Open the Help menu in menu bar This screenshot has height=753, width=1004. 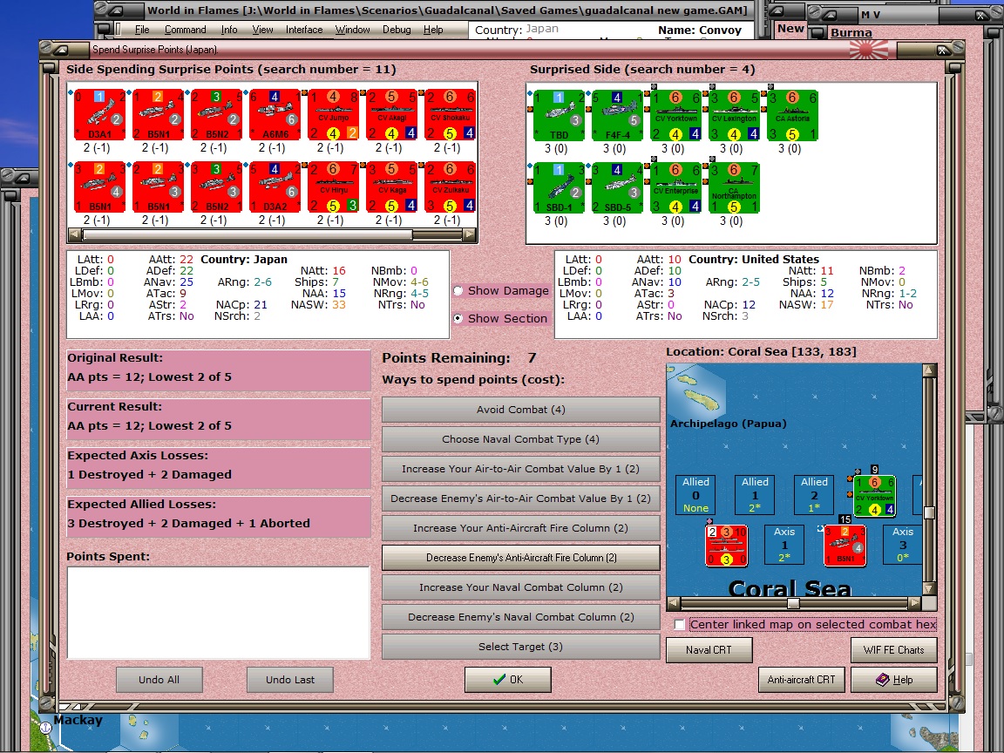433,30
